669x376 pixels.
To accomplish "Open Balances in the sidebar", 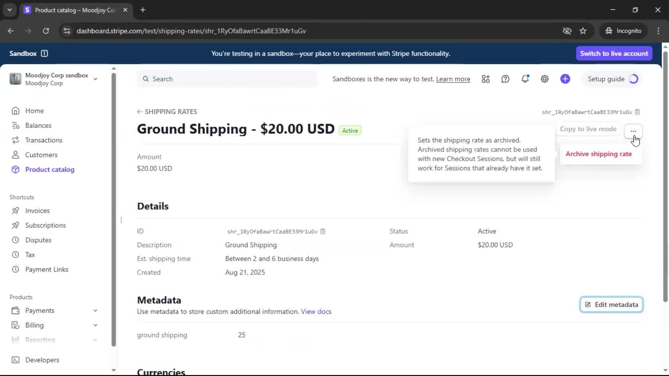I will click(38, 125).
